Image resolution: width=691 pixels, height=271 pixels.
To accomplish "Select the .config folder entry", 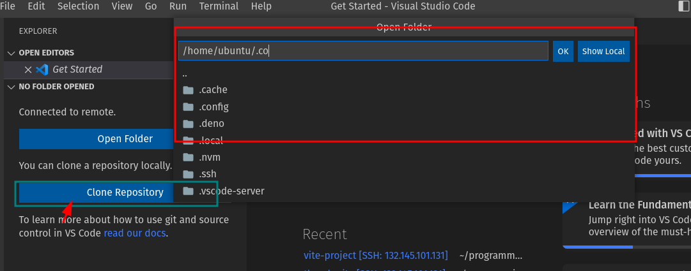I will [x=404, y=107].
